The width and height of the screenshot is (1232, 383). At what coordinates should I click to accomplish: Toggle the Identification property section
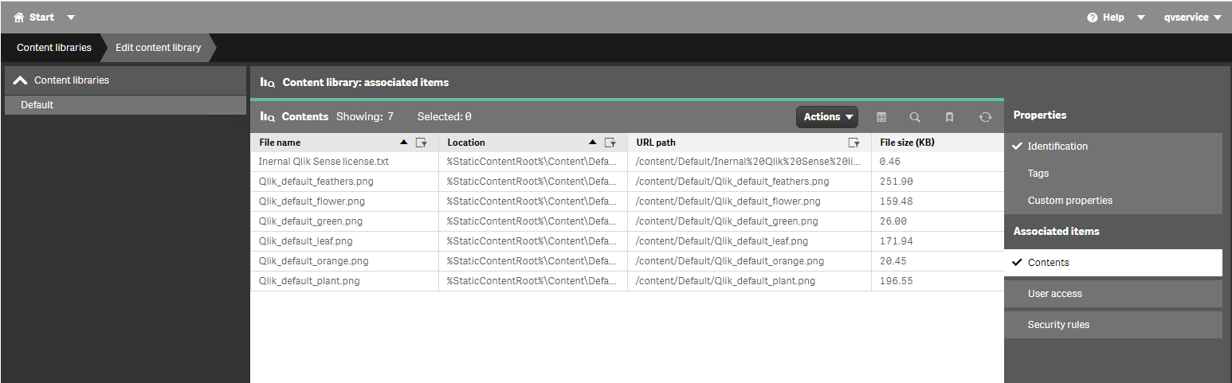[x=1112, y=147]
